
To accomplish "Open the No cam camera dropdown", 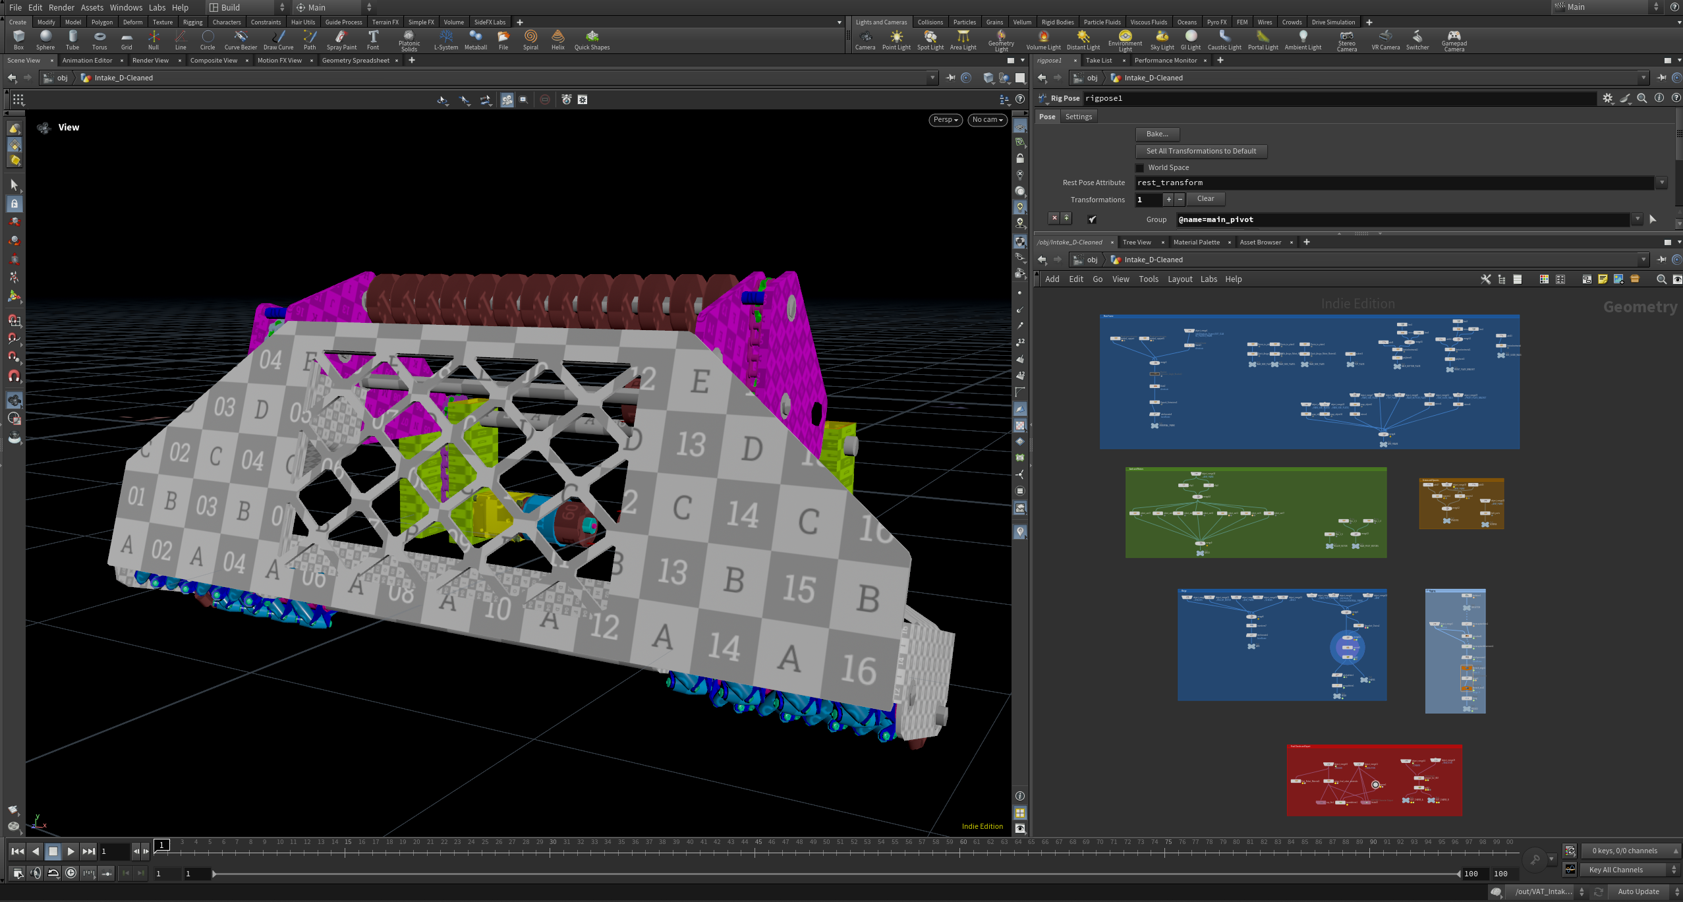I will tap(987, 120).
